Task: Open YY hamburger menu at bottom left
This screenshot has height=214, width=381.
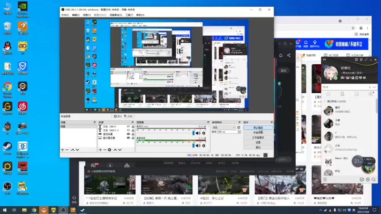Action: point(325,180)
